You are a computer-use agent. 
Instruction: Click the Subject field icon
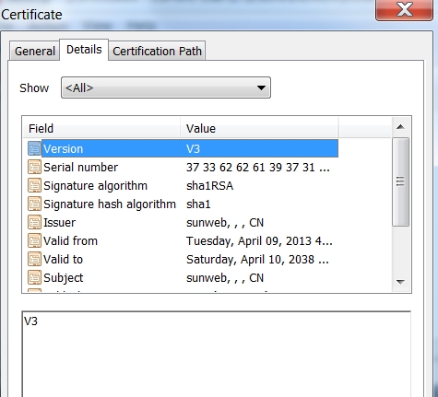34,277
